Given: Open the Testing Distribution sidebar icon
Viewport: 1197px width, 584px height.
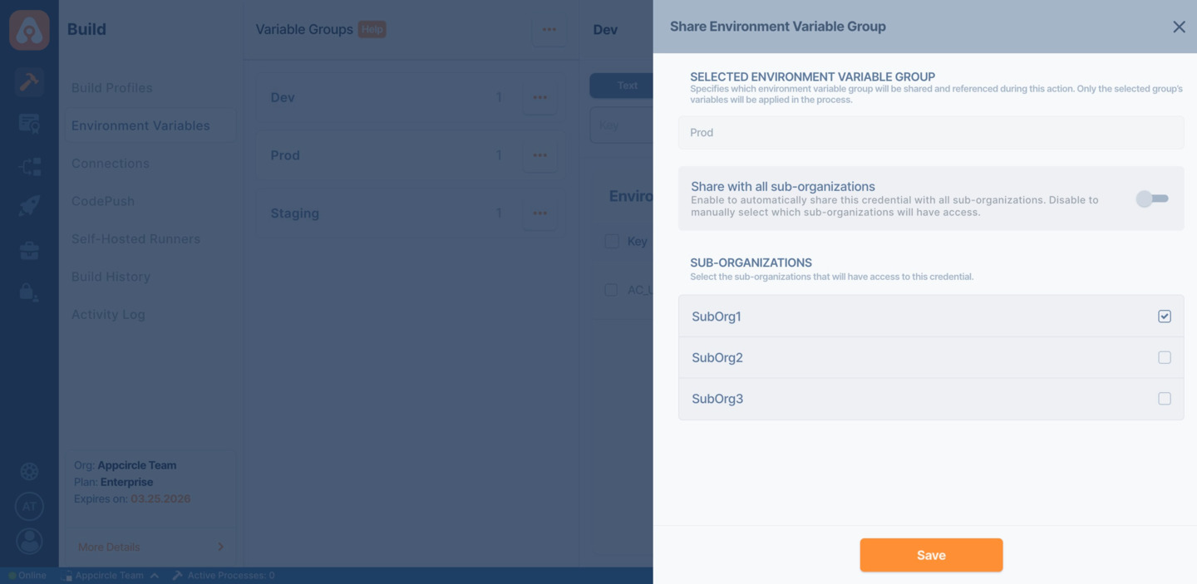Looking at the screenshot, I should pos(29,123).
